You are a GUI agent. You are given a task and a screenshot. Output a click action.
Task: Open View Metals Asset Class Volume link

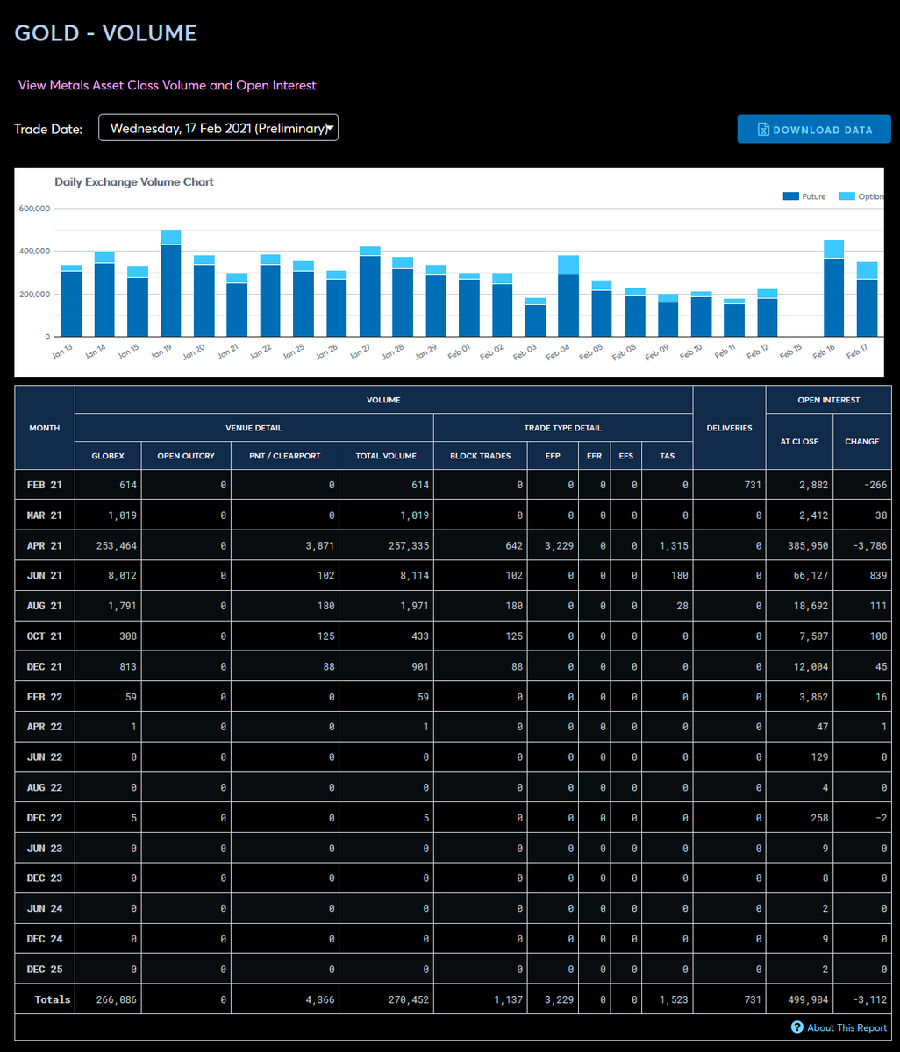pyautogui.click(x=167, y=85)
